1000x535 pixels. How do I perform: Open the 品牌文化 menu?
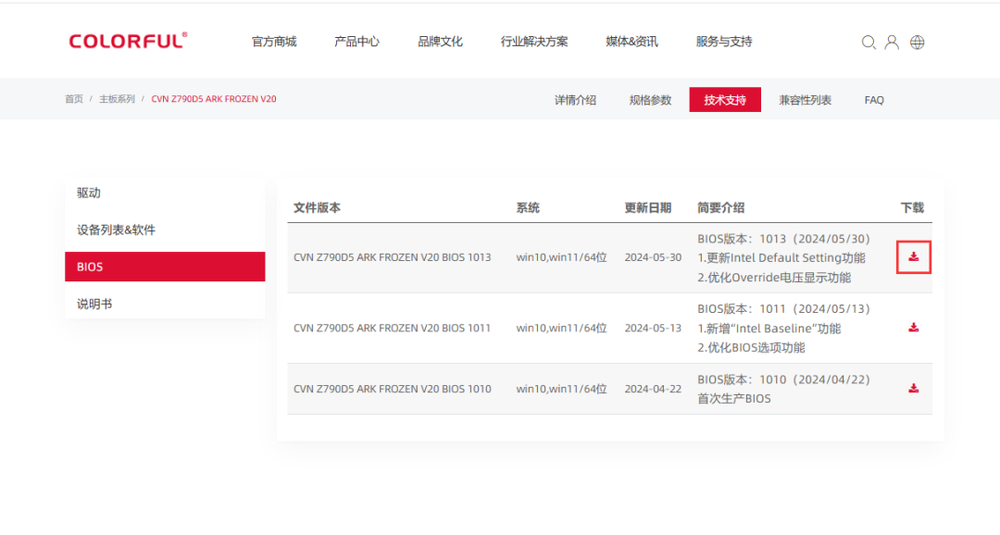(x=440, y=42)
